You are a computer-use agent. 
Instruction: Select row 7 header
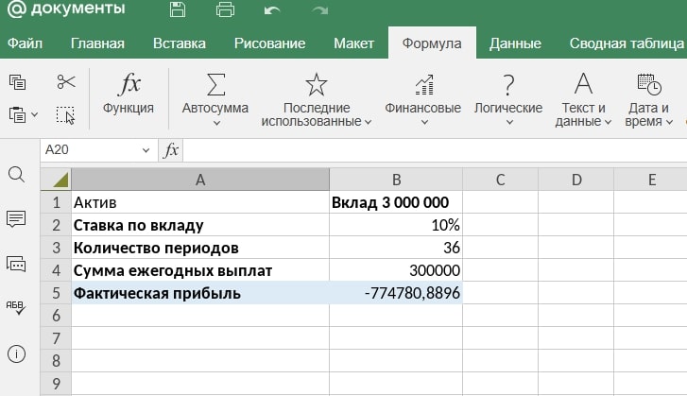[56, 338]
